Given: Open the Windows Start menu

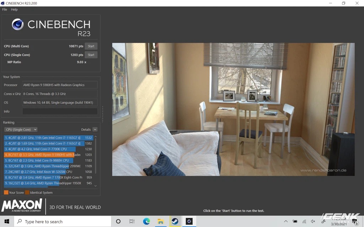Looking at the screenshot, I should pos(7,221).
